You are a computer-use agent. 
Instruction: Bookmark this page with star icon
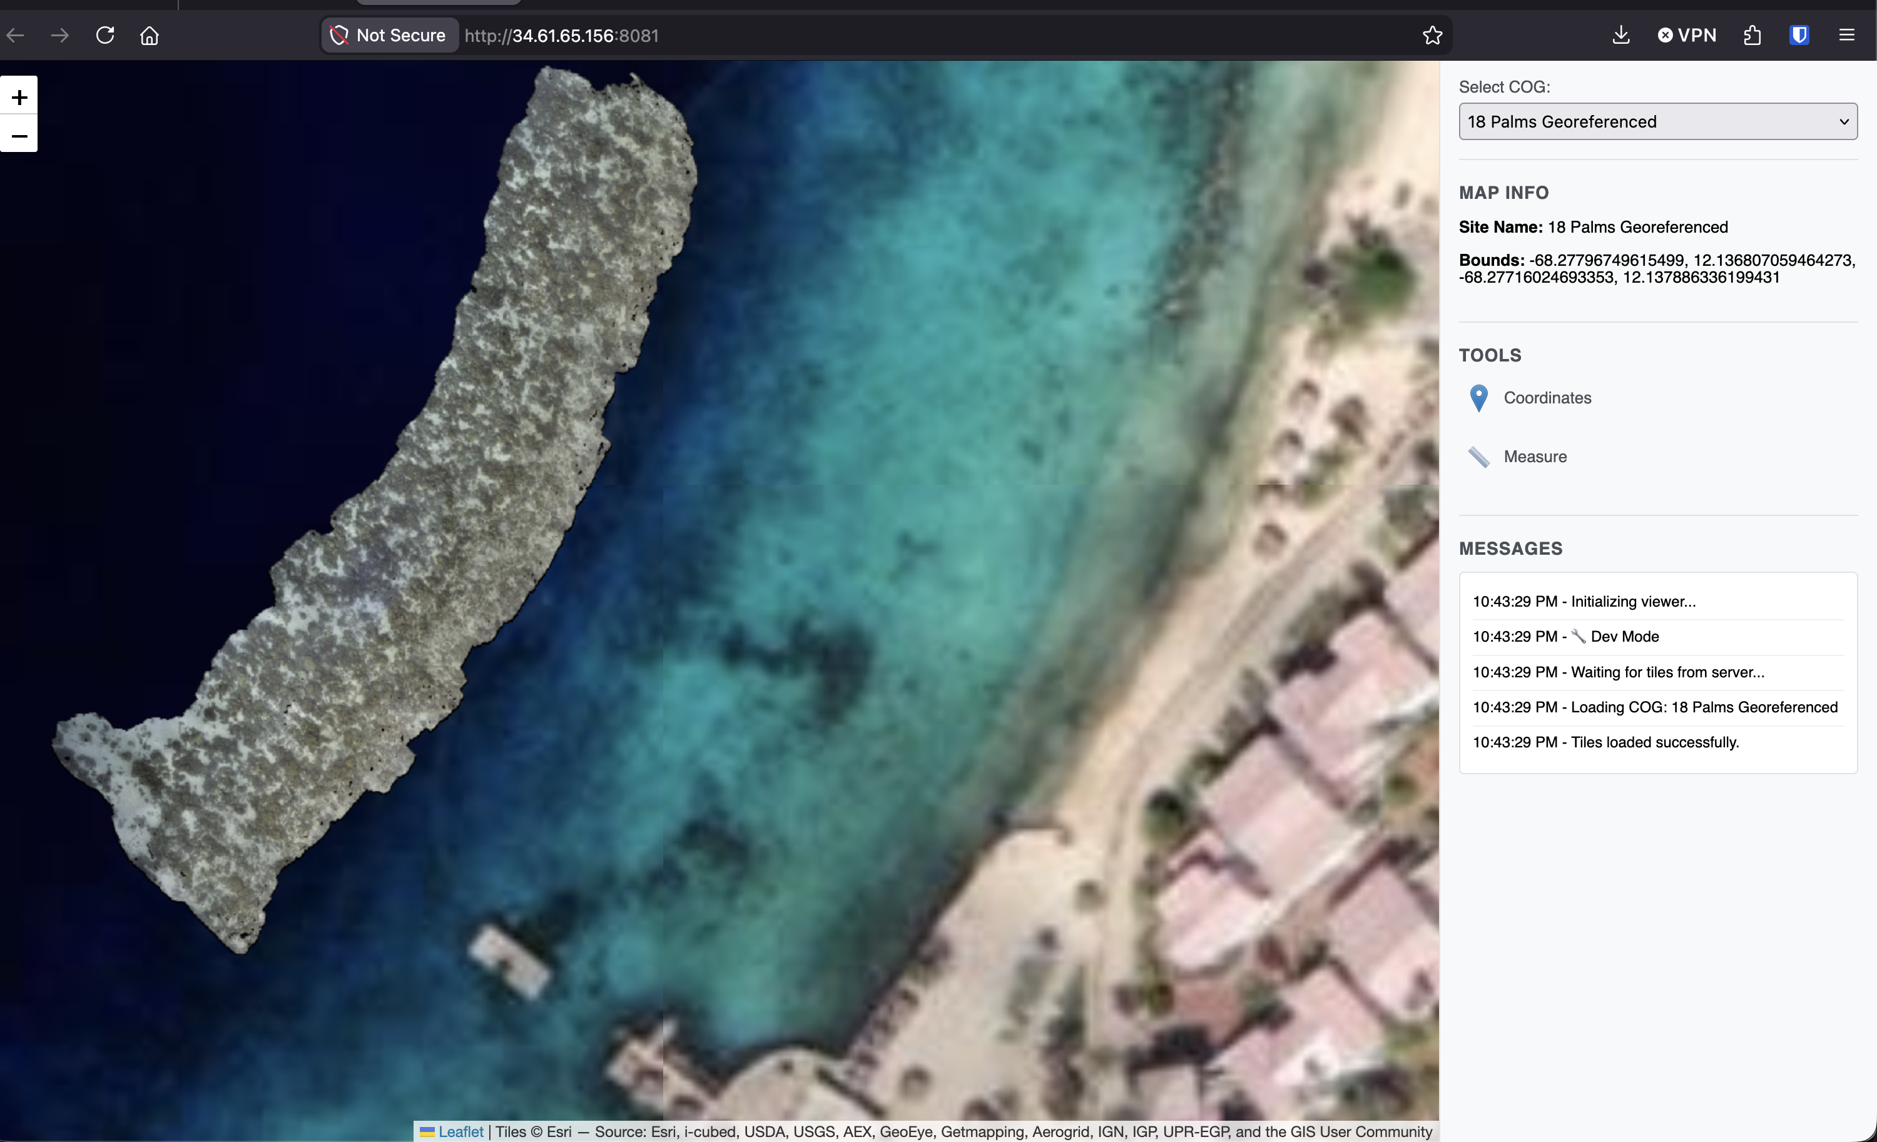tap(1432, 35)
